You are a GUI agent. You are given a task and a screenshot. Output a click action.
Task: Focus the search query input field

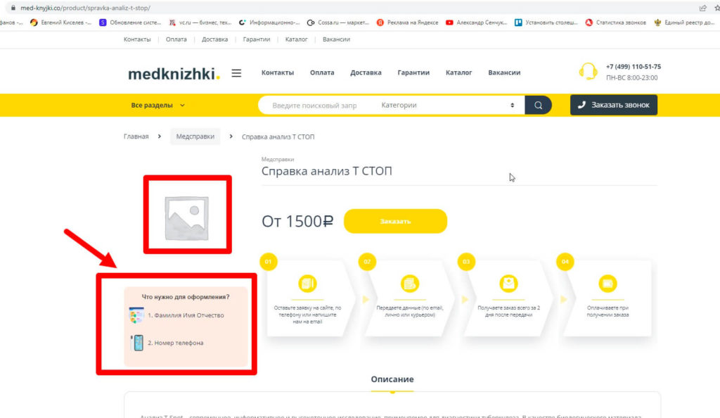[316, 106]
